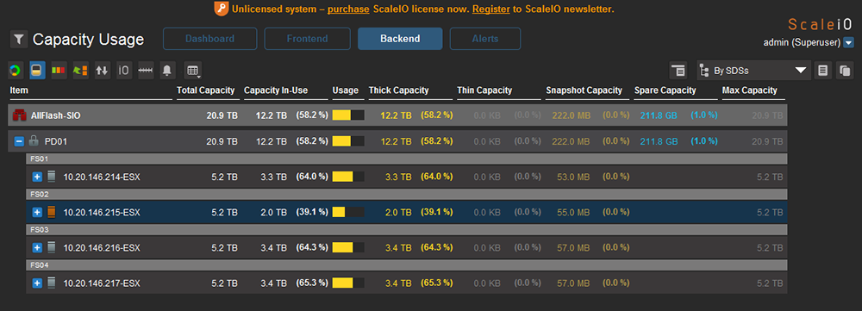Expand the 10.20.146.217-ESX node
862x311 pixels.
tap(37, 283)
